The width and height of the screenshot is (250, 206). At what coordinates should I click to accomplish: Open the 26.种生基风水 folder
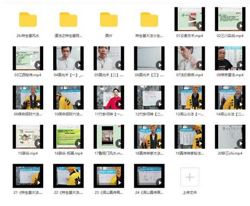(x=28, y=20)
